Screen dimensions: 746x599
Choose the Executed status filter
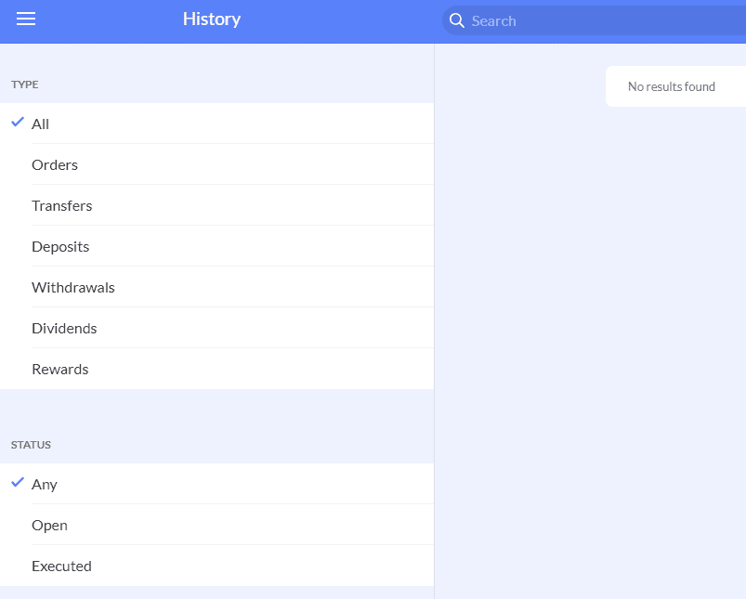217,566
